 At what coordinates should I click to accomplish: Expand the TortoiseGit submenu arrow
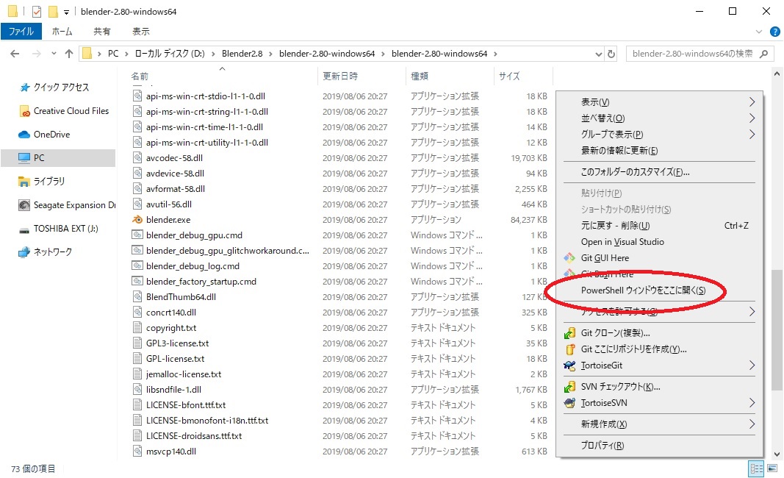752,365
